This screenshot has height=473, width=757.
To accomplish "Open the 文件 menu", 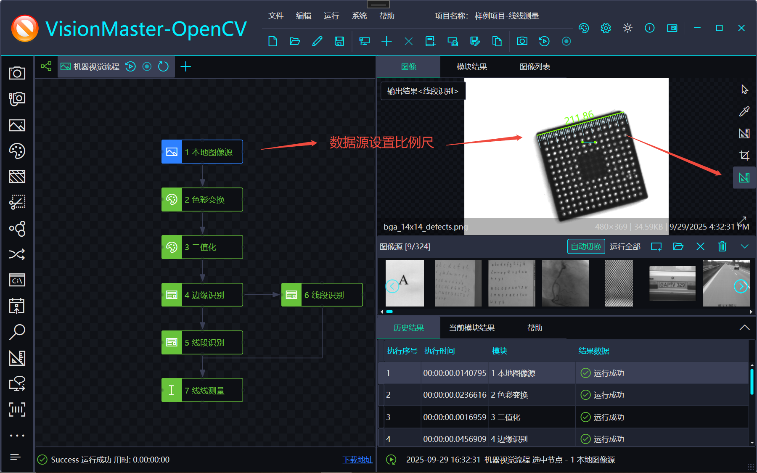I will click(x=276, y=16).
